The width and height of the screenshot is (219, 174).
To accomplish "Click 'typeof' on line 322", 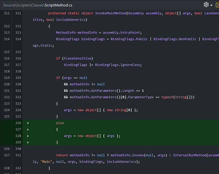I will click(168, 97).
